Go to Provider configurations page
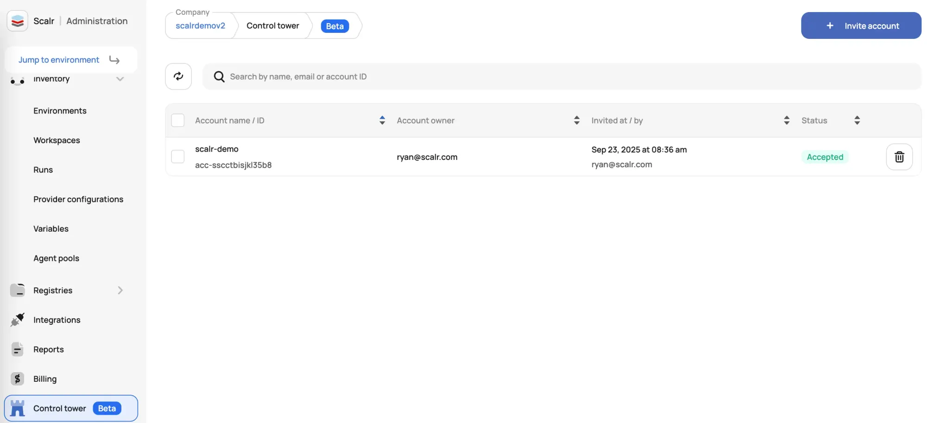 (x=78, y=199)
